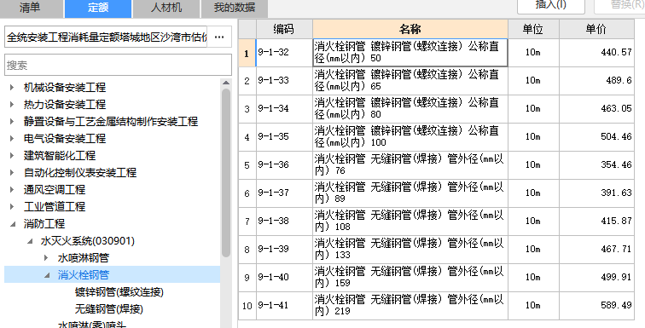
Task: Click the 名称 column header
Action: click(410, 29)
